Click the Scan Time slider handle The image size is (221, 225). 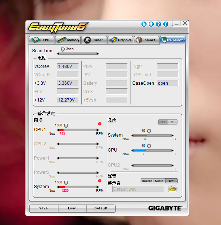[63, 50]
